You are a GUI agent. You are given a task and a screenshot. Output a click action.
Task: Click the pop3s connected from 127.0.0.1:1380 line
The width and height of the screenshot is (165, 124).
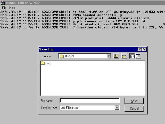pyautogui.click(x=72, y=21)
